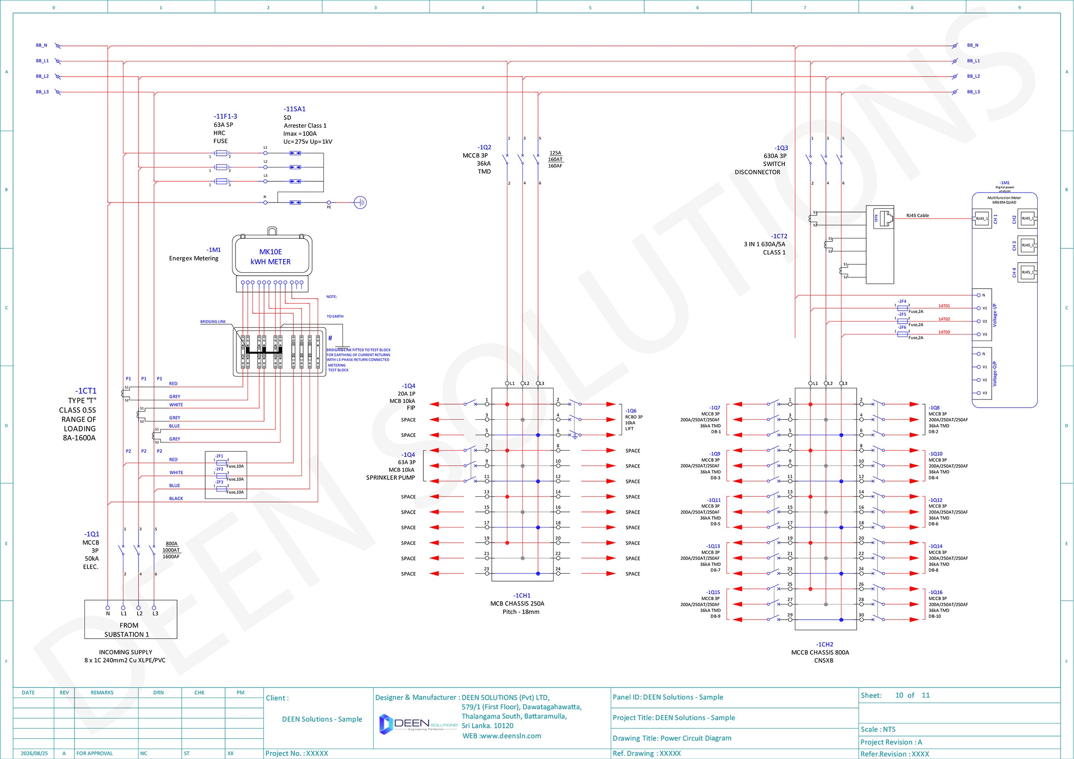Click the CH2 RJ45_1 port on the meter

(x=1028, y=219)
